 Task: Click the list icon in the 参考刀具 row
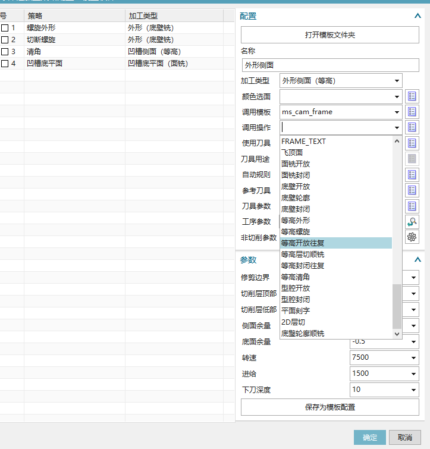(412, 190)
